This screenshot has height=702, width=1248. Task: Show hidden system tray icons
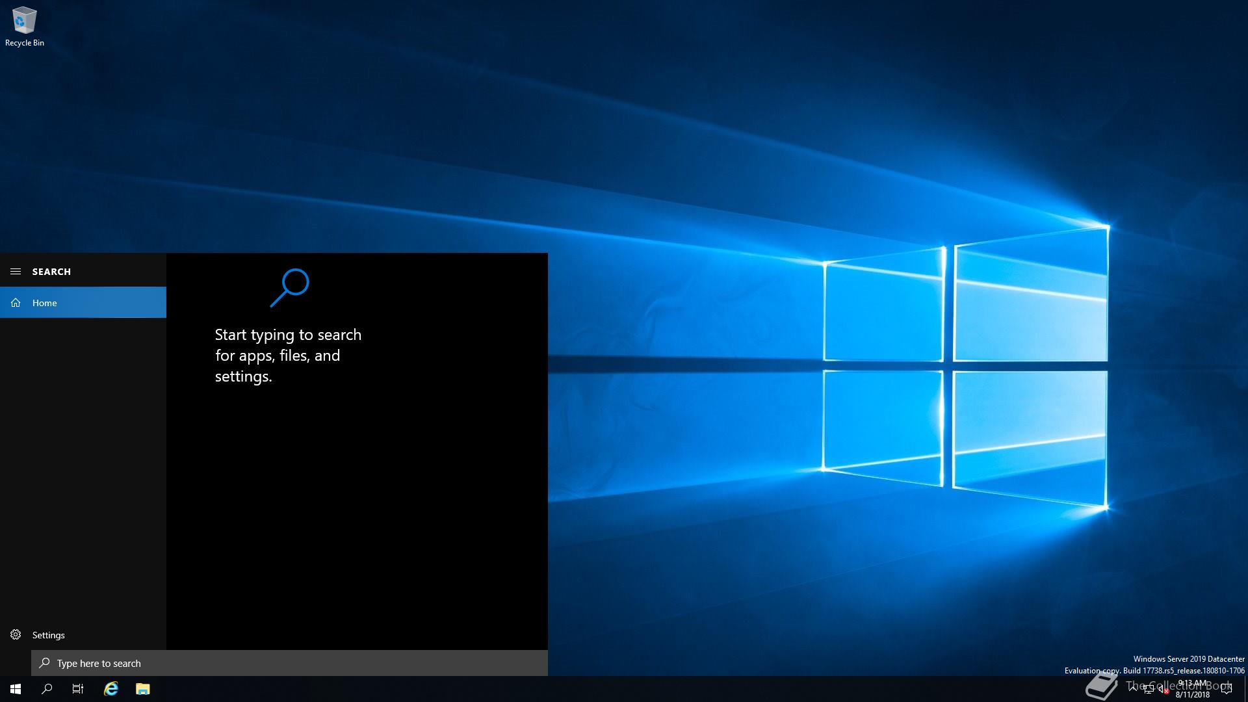[x=1133, y=689]
